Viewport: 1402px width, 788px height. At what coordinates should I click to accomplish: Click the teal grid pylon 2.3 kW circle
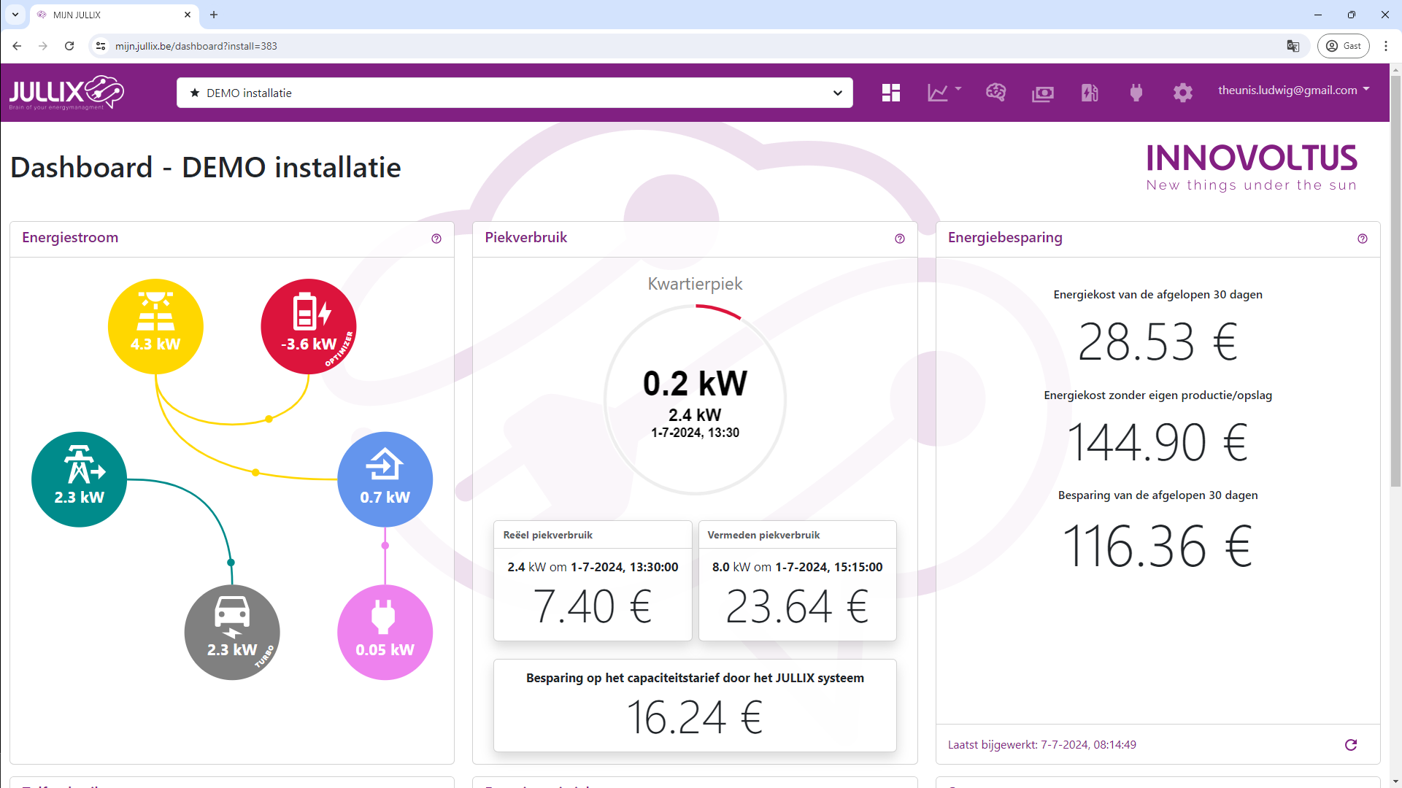79,479
